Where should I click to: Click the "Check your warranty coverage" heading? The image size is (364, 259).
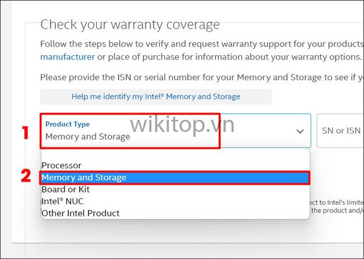[130, 25]
